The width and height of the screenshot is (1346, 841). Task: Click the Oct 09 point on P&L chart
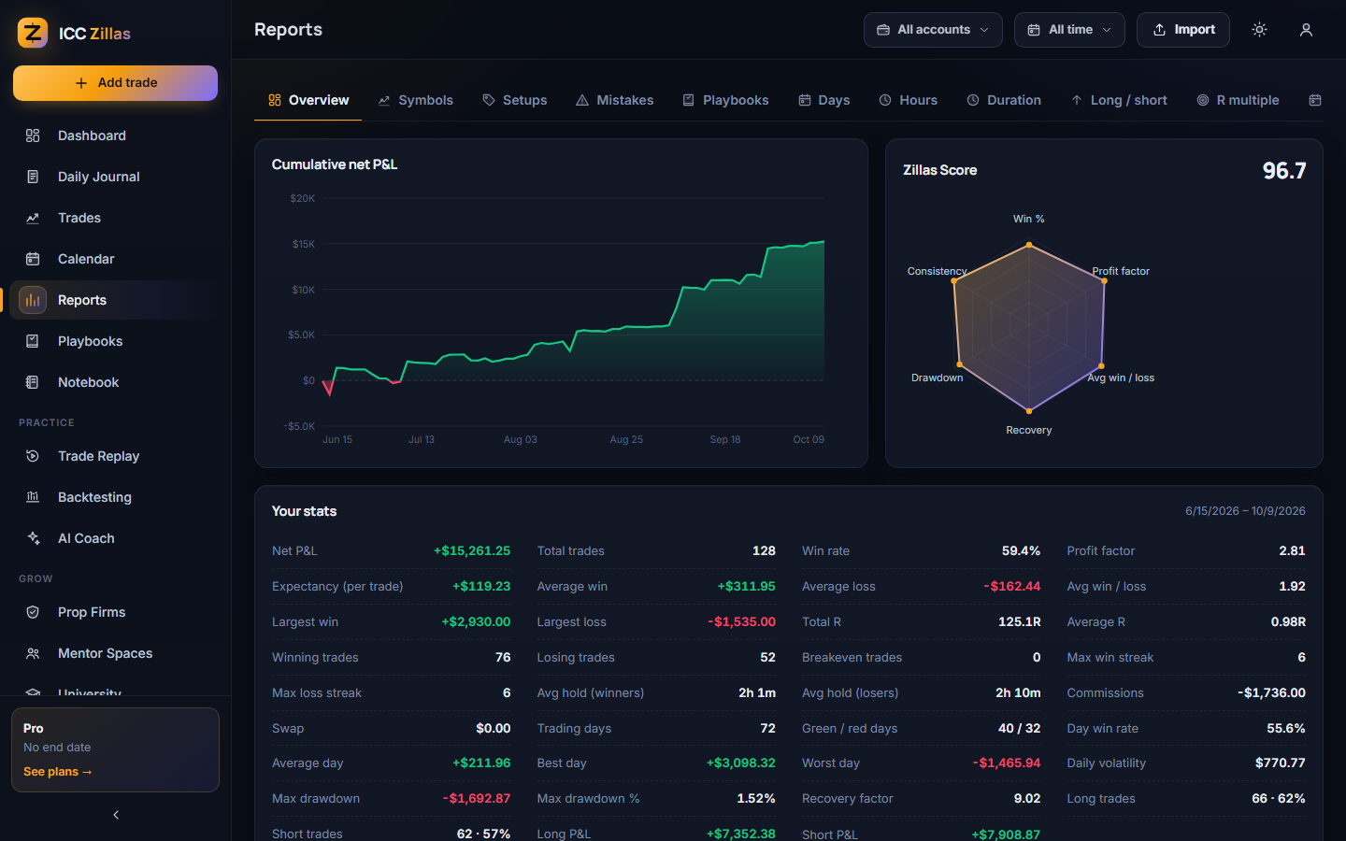tap(823, 242)
